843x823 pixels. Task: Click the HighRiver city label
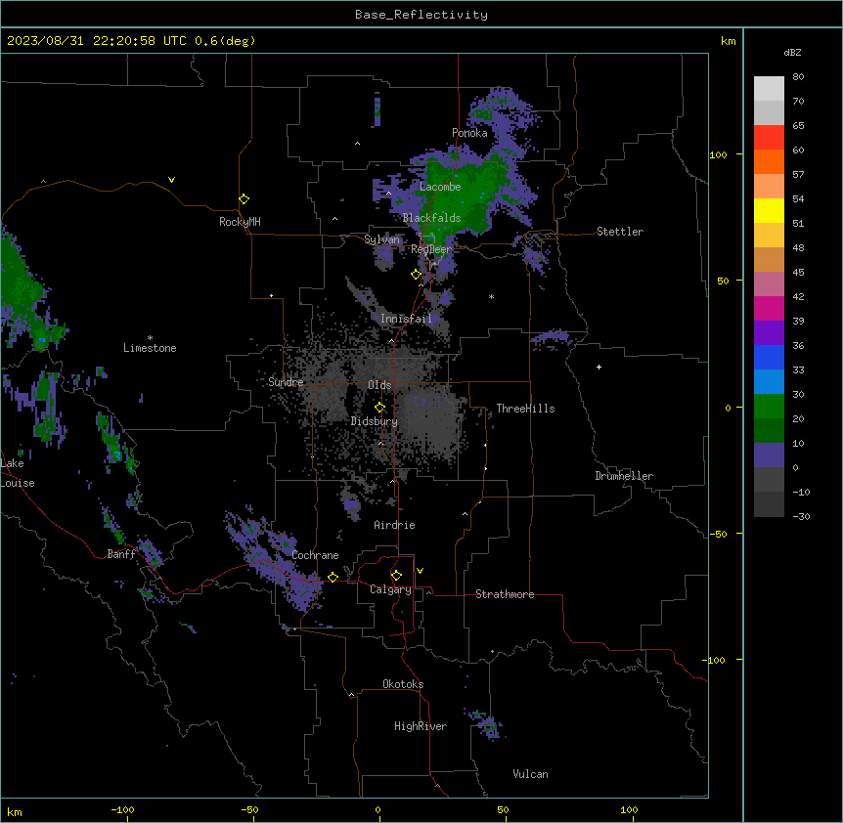click(421, 726)
